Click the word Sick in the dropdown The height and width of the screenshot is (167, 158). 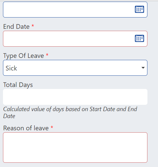pyautogui.click(x=11, y=68)
